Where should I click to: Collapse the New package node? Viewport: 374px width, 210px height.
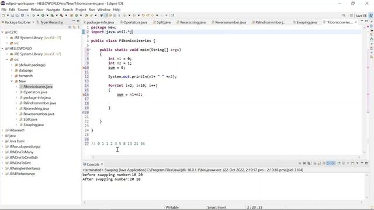click(x=12, y=81)
